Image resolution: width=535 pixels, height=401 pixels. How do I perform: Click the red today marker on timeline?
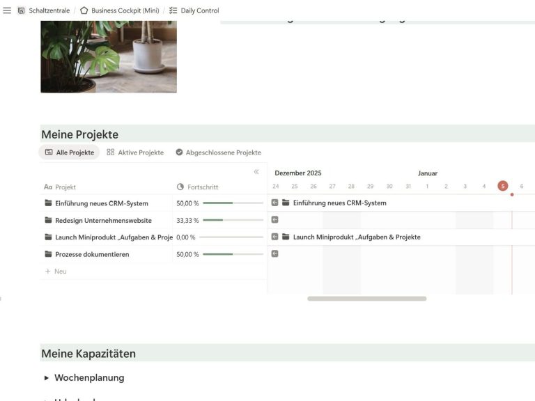click(x=503, y=186)
